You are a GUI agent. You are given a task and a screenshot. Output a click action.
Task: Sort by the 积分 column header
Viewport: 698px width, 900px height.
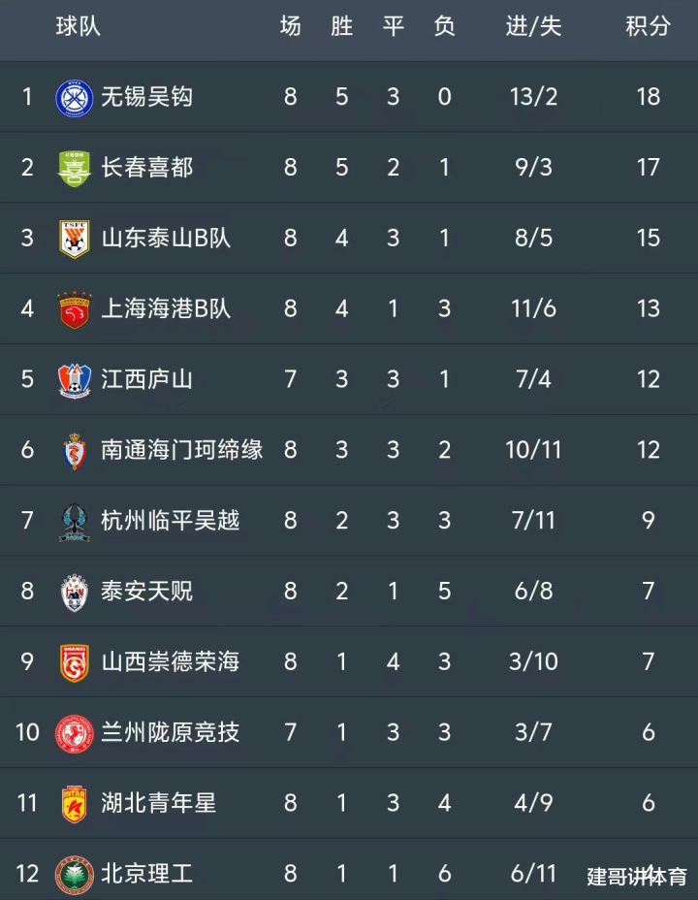pos(649,26)
